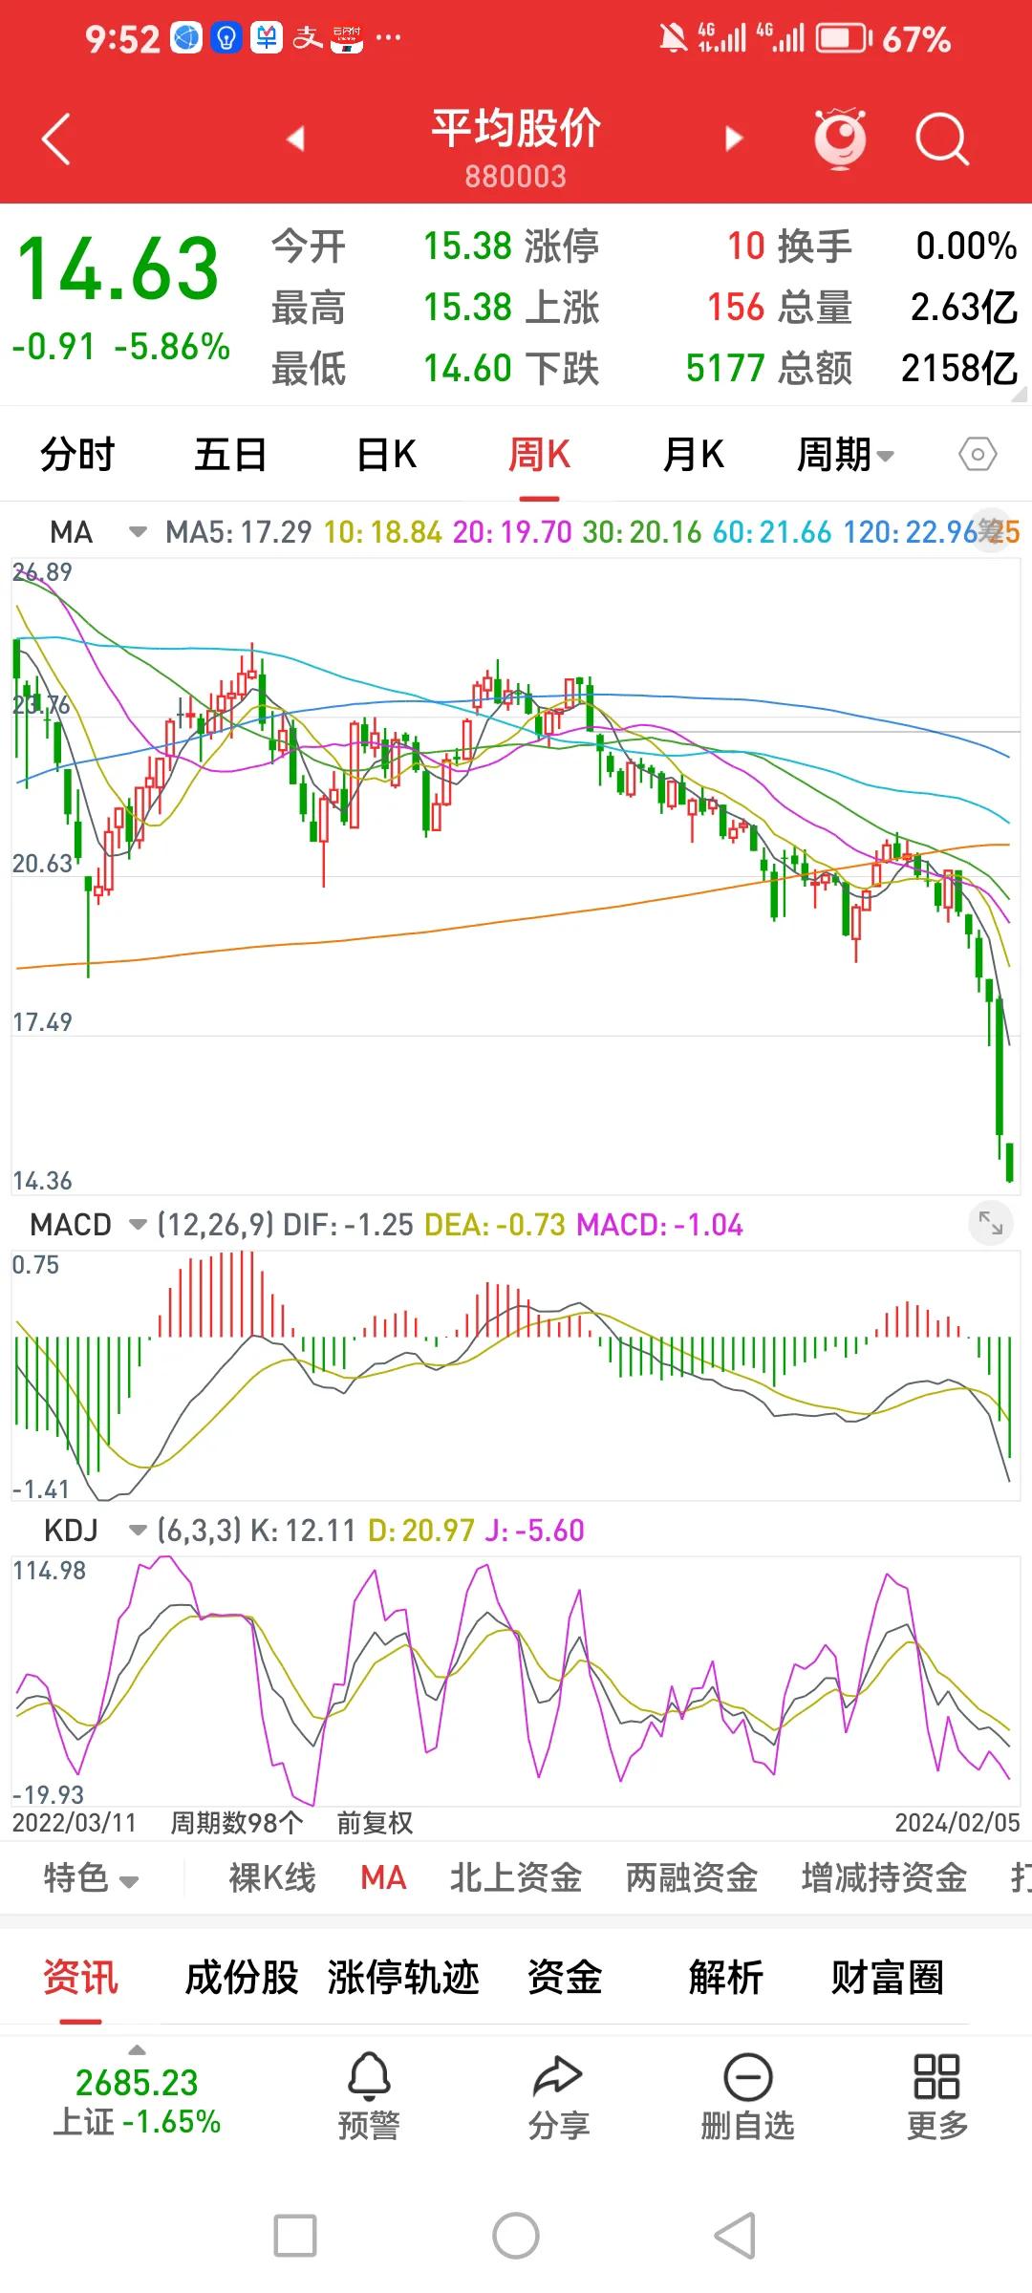The image size is (1032, 2293).
Task: Tap the back arrow in header
Action: click(x=56, y=139)
